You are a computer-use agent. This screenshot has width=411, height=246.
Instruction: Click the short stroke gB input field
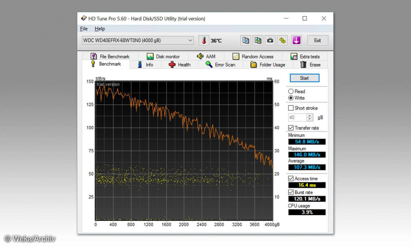tap(297, 118)
